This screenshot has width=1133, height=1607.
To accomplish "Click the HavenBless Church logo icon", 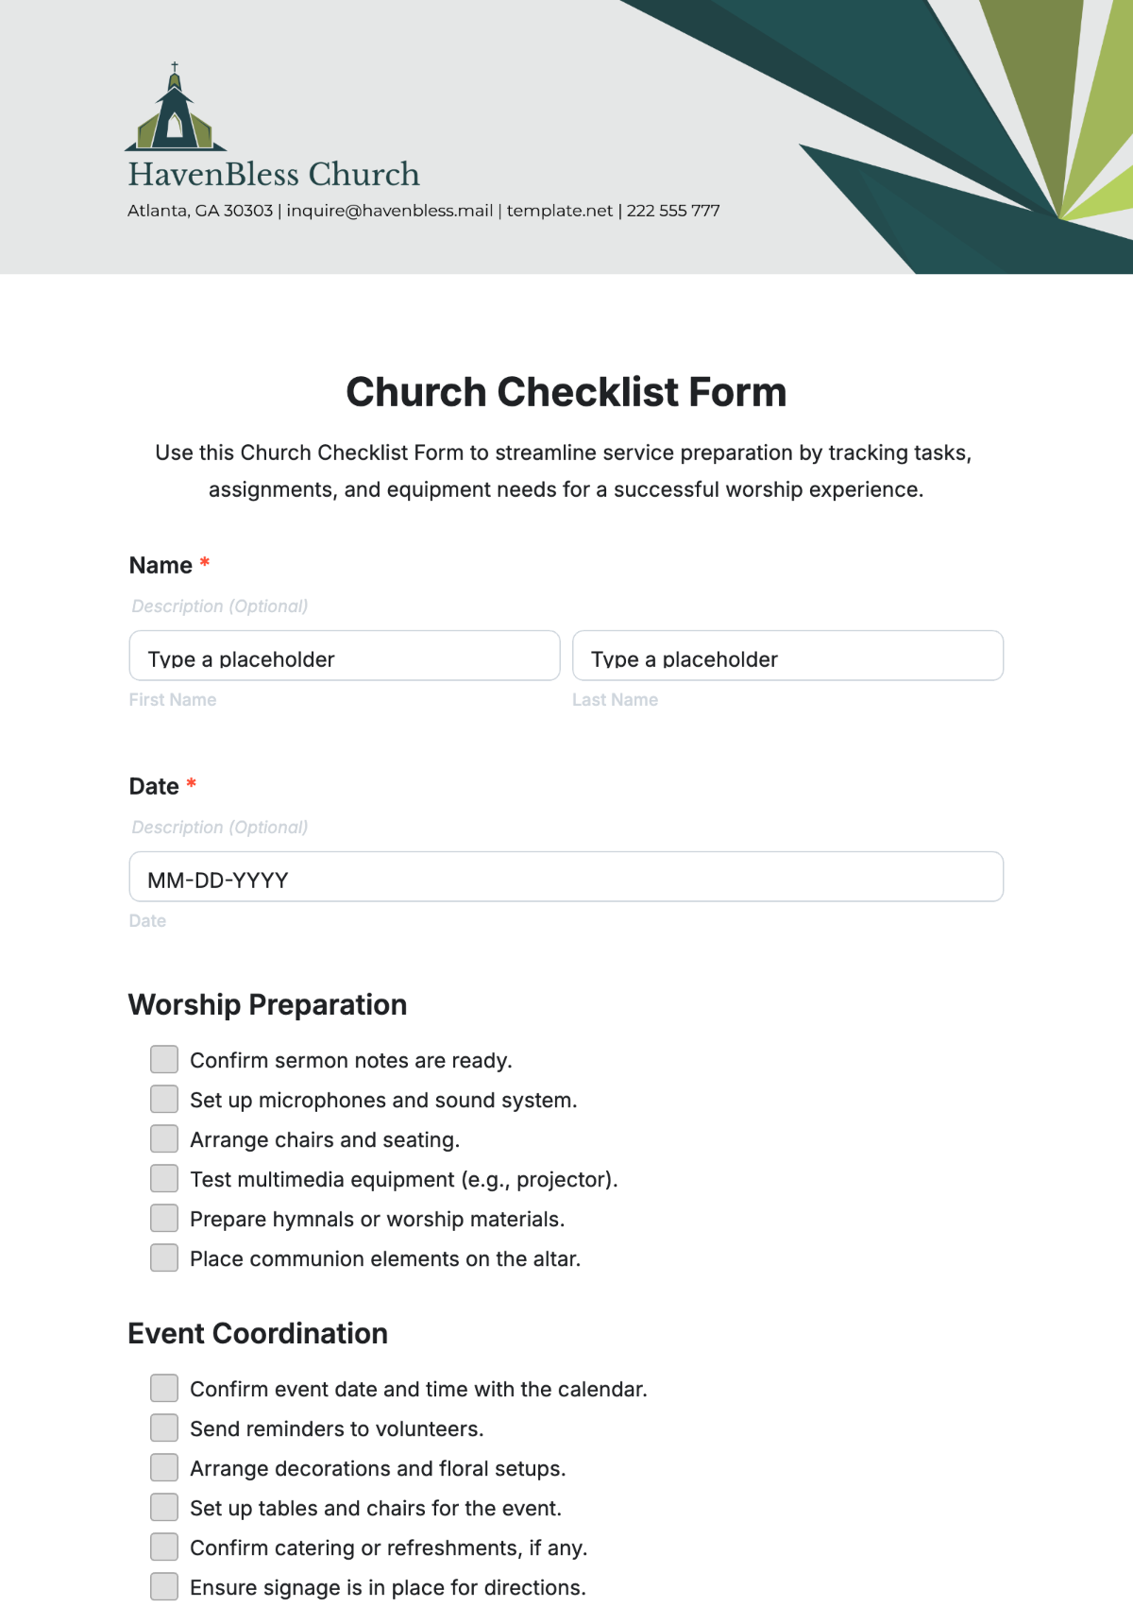I will click(x=175, y=109).
